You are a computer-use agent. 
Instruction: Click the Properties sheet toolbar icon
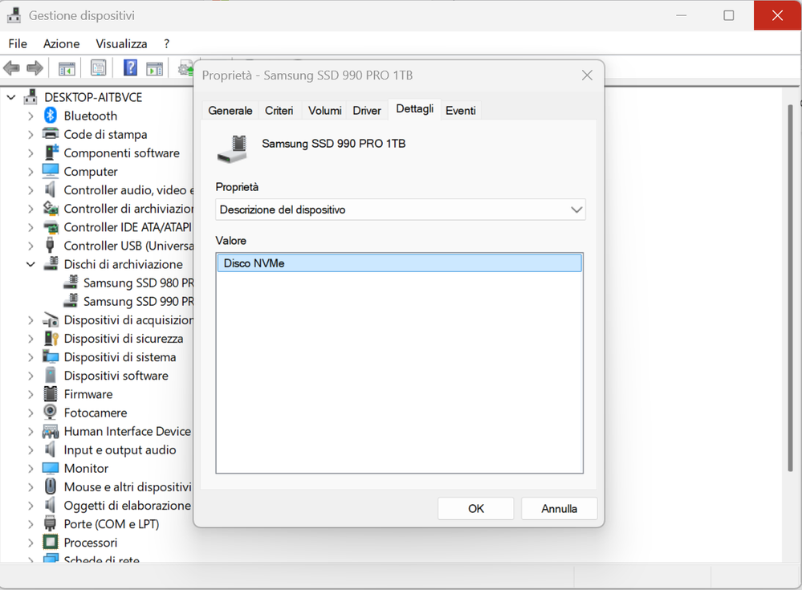(98, 67)
